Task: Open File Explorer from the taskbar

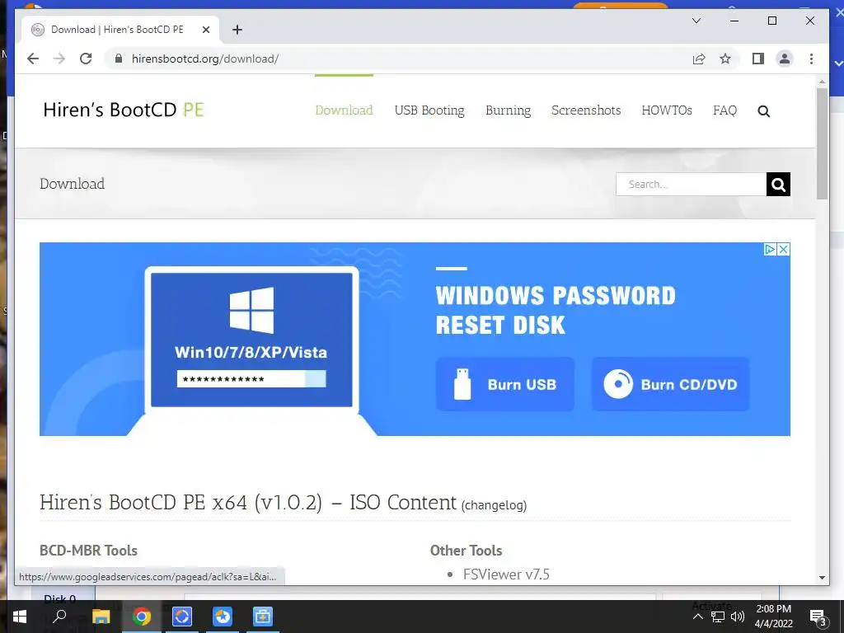Action: pos(101,617)
